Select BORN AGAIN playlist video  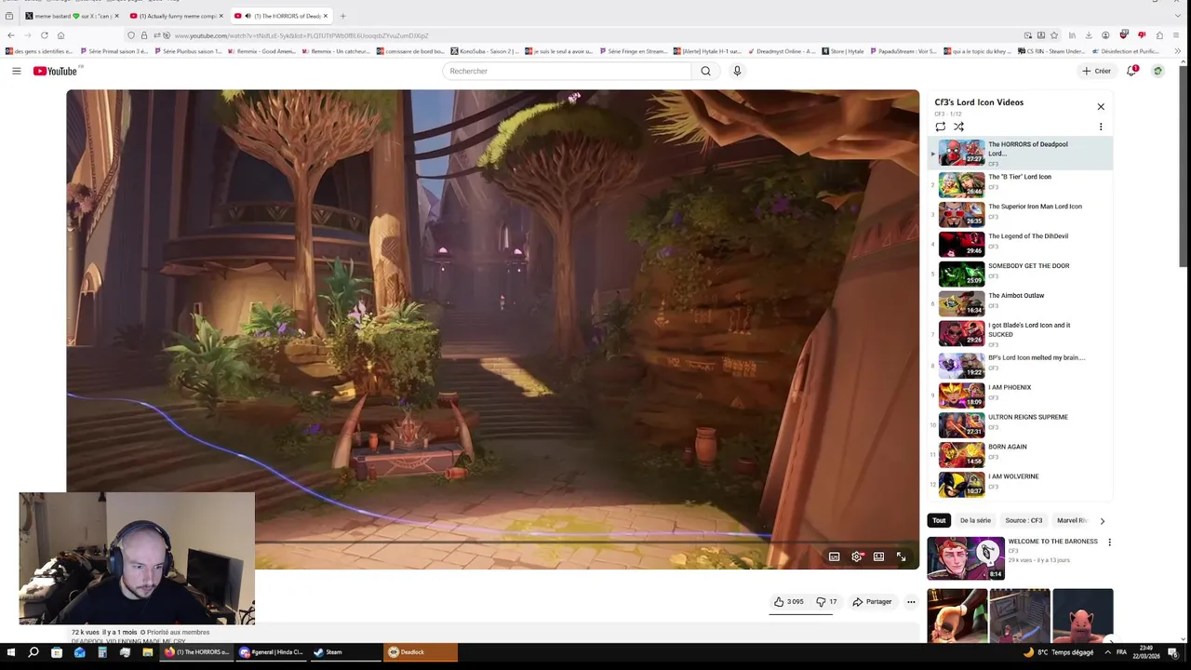tap(1021, 454)
